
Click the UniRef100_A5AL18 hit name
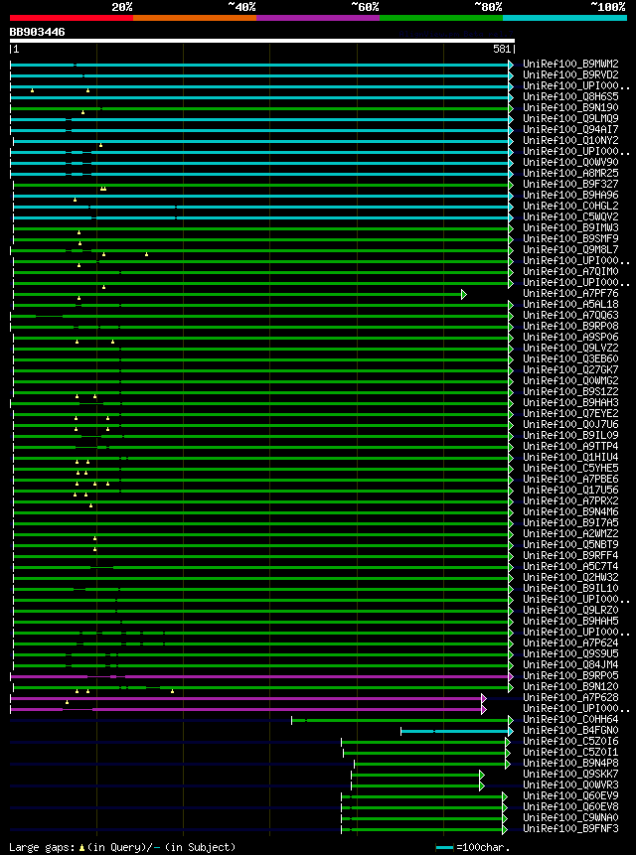(570, 304)
